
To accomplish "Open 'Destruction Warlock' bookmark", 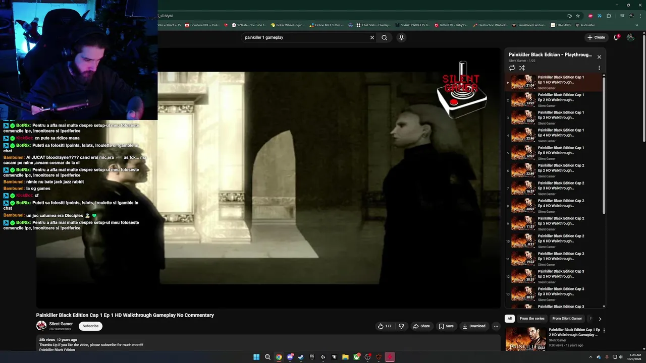I will click(490, 25).
